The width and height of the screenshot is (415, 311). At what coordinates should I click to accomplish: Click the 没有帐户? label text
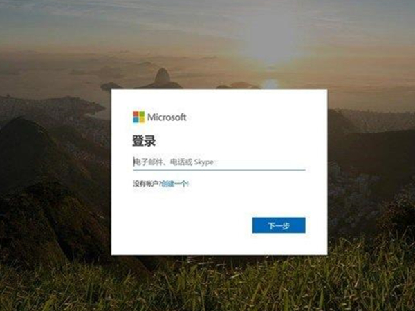click(147, 184)
